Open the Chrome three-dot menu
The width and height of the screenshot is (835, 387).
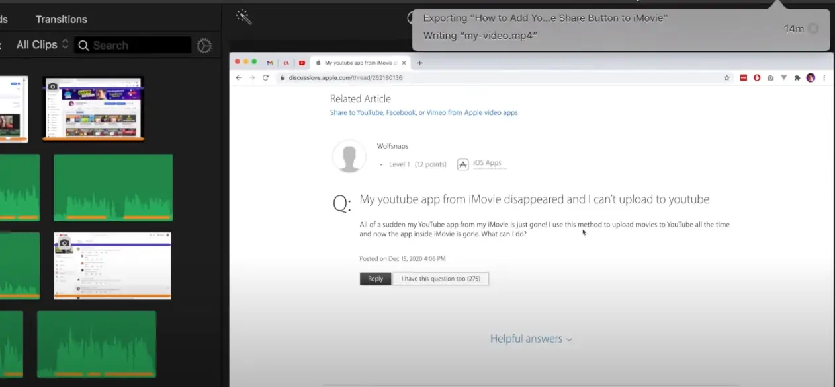pos(824,77)
